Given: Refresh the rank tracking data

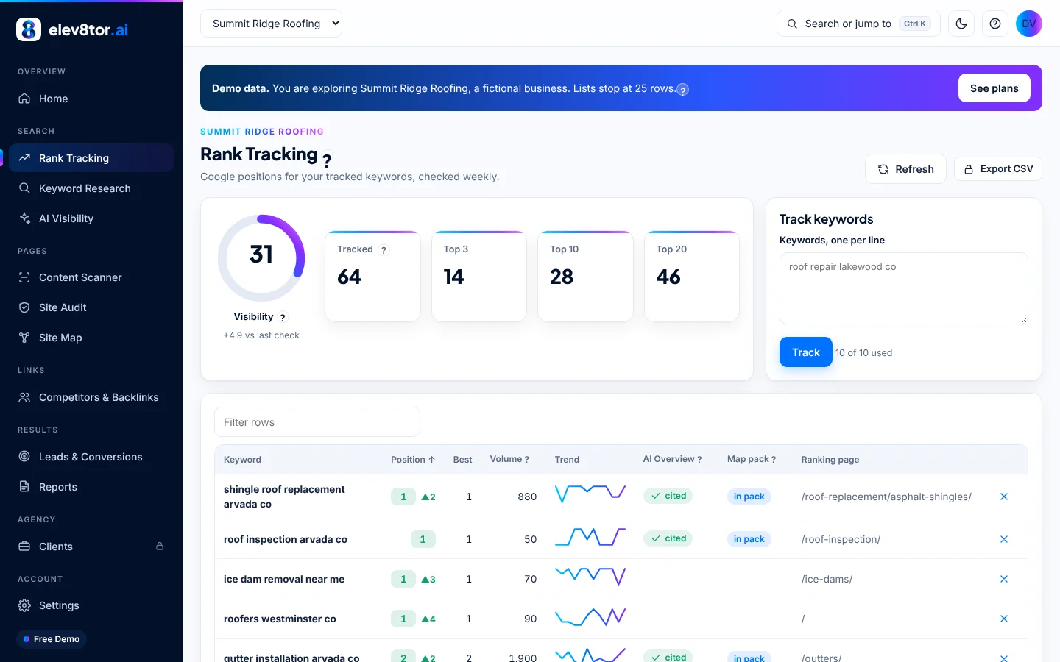Looking at the screenshot, I should pyautogui.click(x=905, y=169).
